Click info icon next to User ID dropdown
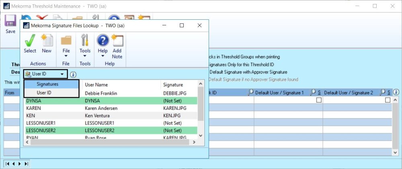 coord(73,74)
